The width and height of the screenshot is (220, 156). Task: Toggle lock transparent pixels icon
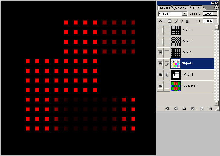[170, 21]
